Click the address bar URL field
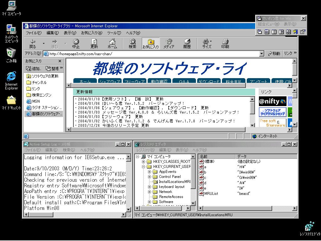The height and width of the screenshot is (241, 321). click(151, 54)
